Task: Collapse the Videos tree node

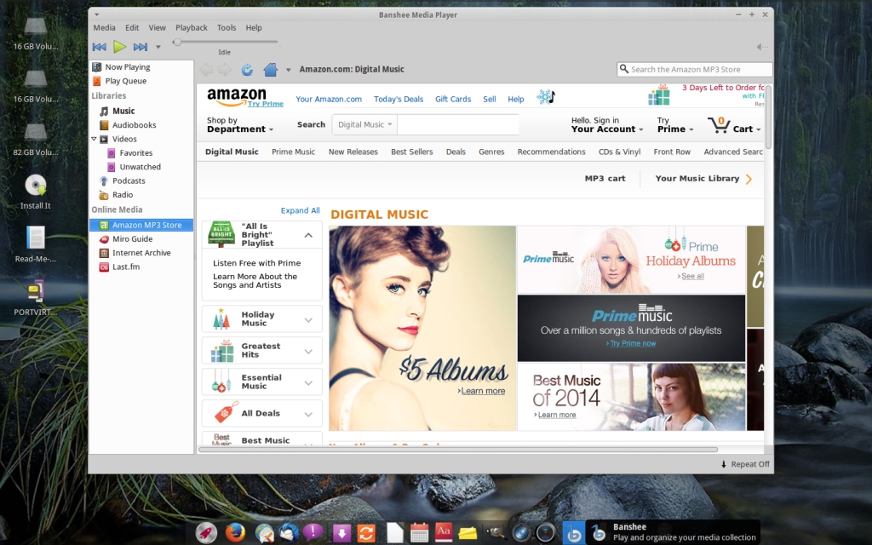Action: pos(95,139)
